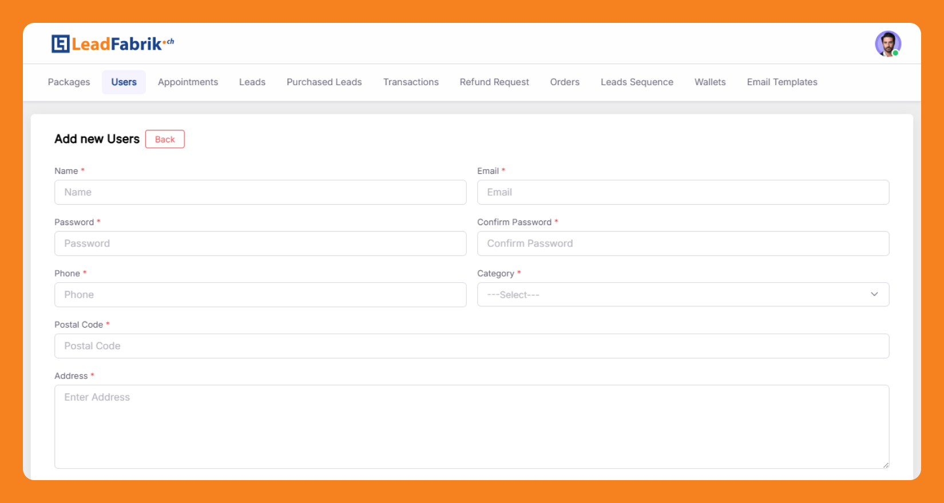Switch to the Wallets tab
The width and height of the screenshot is (944, 503).
click(x=709, y=82)
